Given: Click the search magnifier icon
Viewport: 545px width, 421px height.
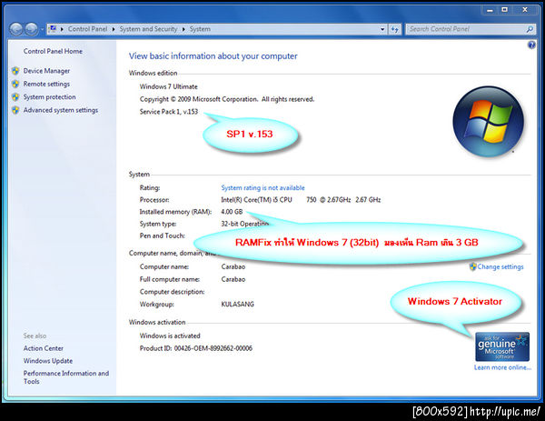Looking at the screenshot, I should pyautogui.click(x=530, y=29).
